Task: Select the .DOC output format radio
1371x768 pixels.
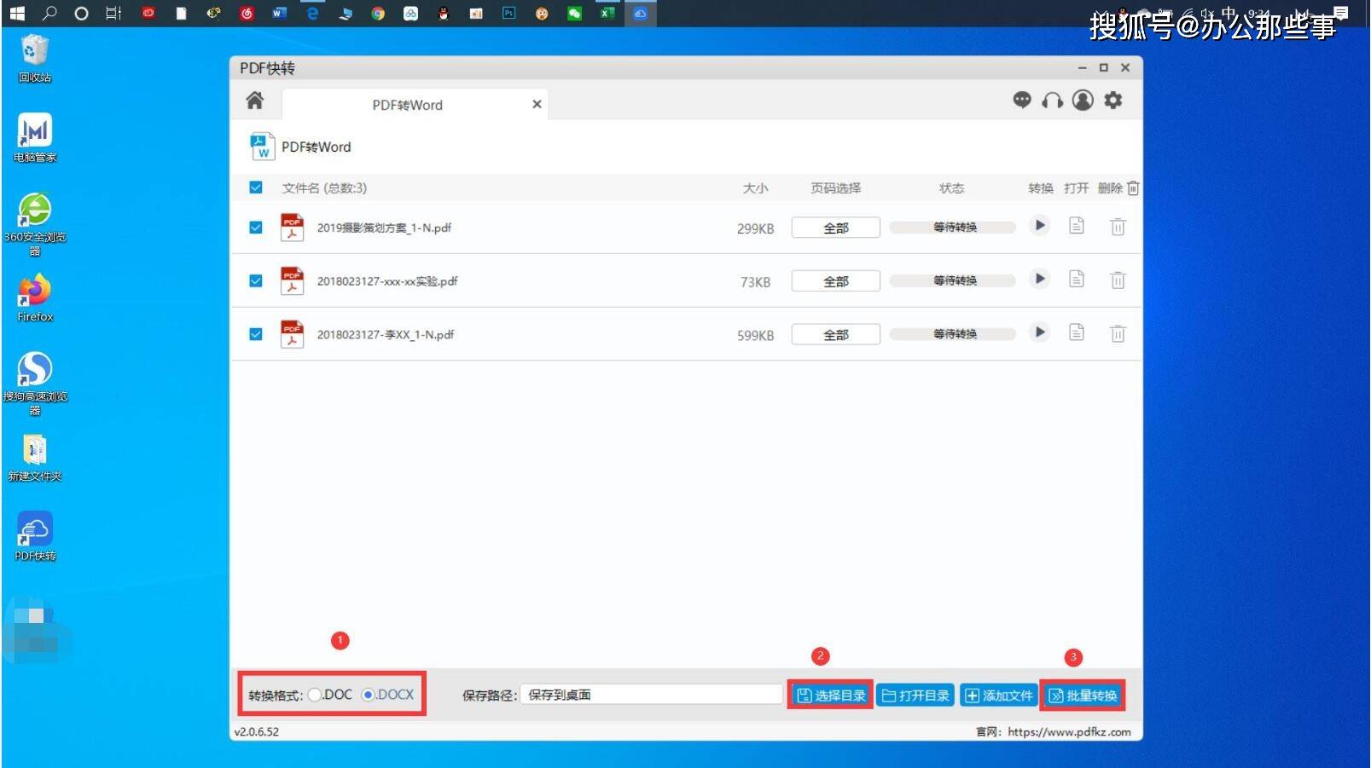Action: coord(315,695)
